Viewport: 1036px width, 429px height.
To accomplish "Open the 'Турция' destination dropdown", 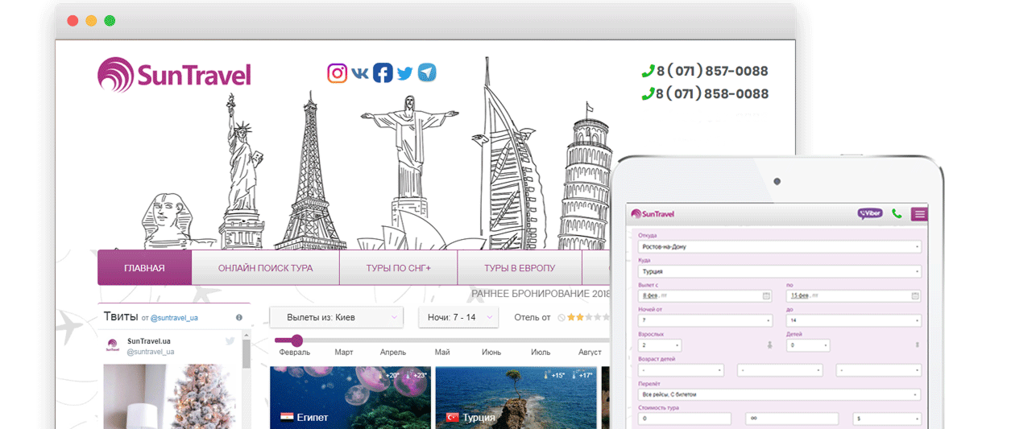I will pyautogui.click(x=779, y=271).
